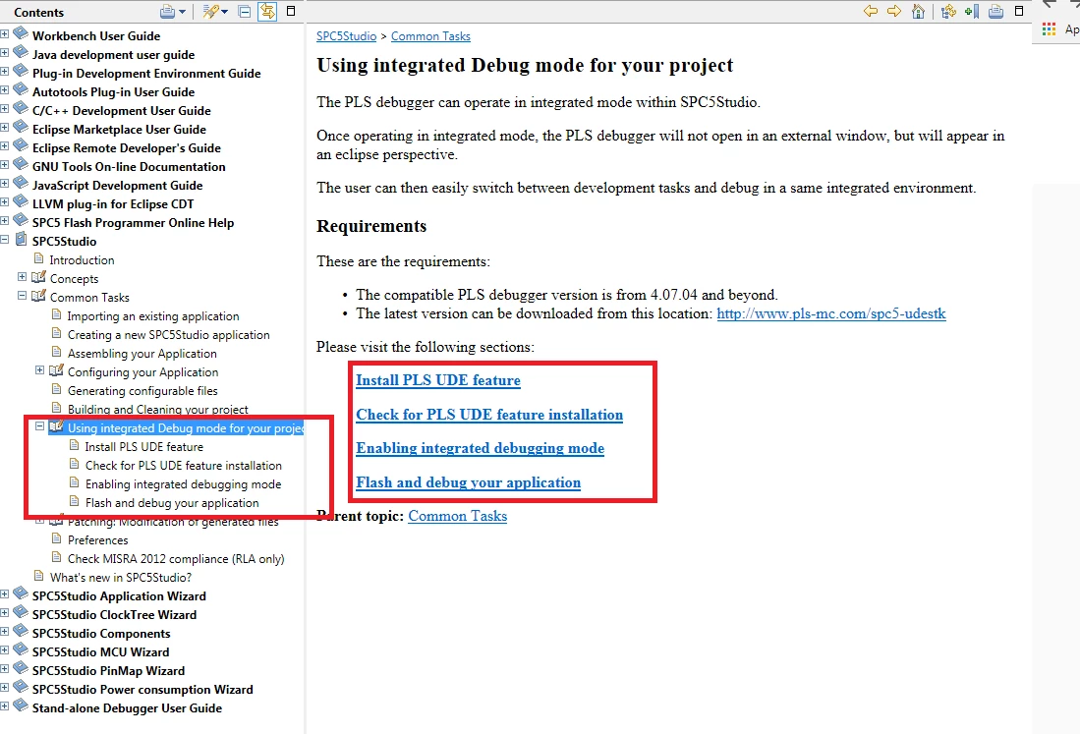Open Install PLS UDE feature page link
Viewport: 1080px width, 734px height.
pyautogui.click(x=438, y=380)
